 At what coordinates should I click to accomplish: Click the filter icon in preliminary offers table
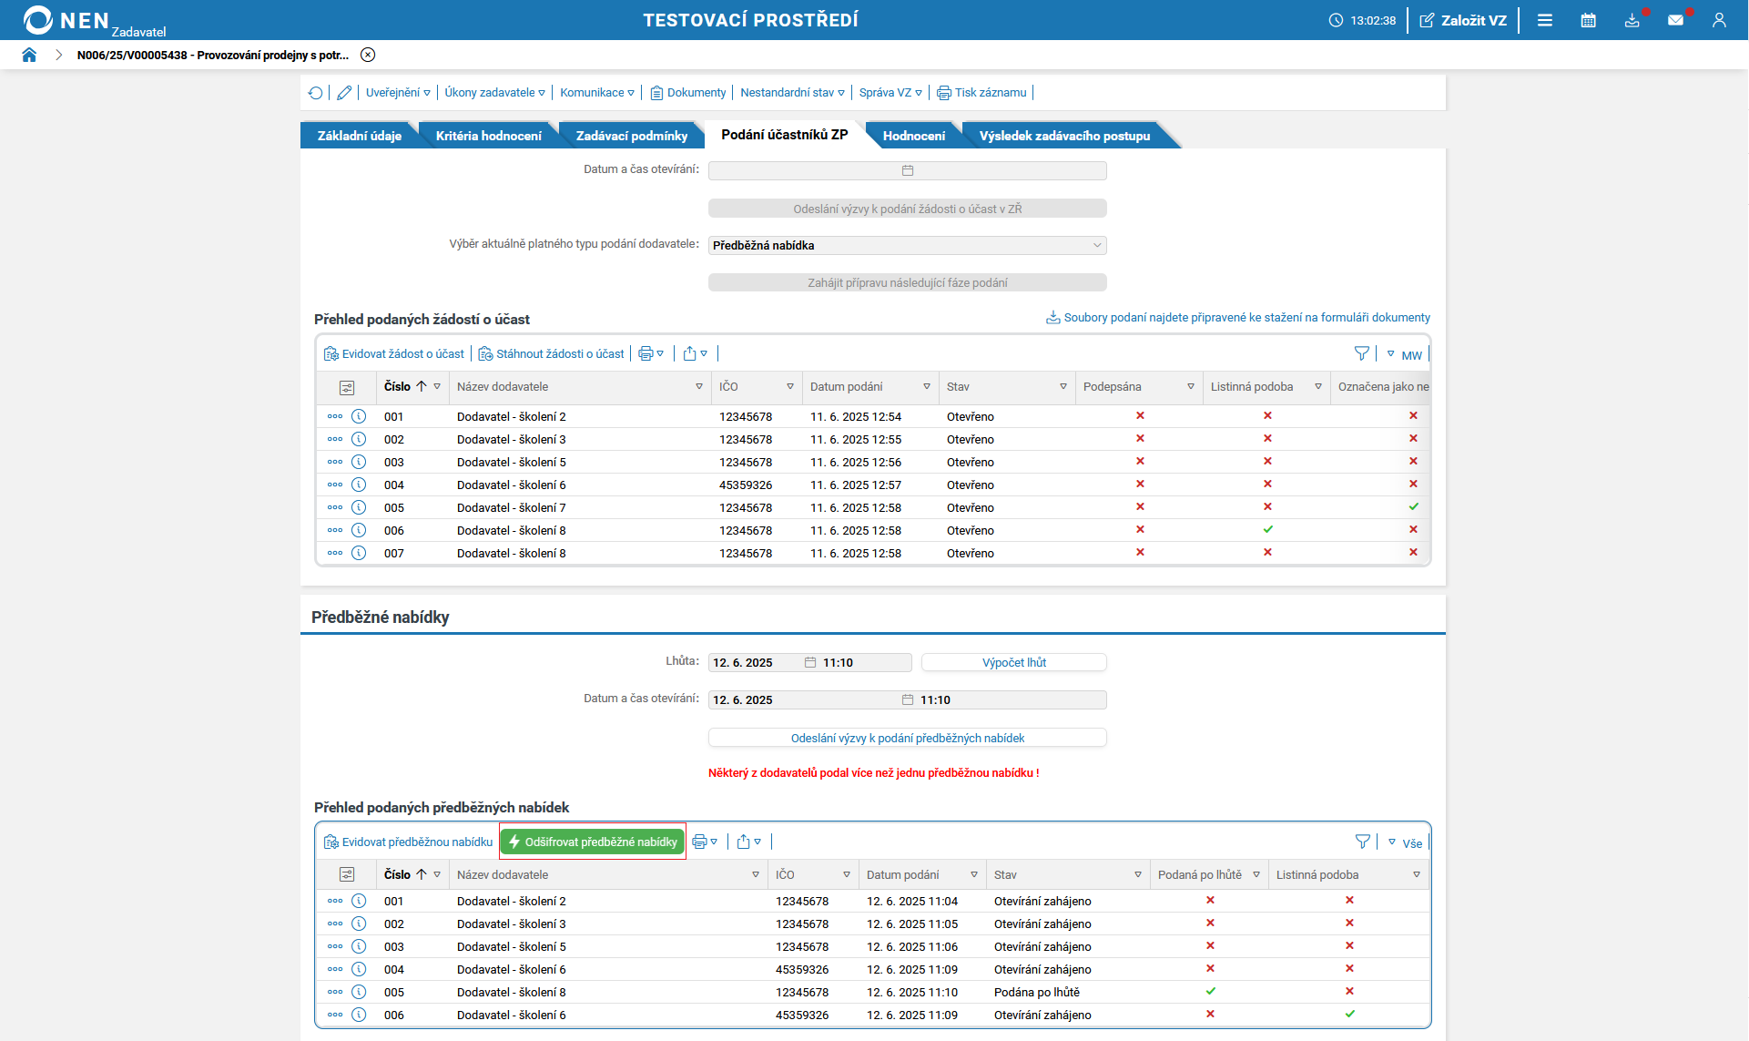[1362, 842]
